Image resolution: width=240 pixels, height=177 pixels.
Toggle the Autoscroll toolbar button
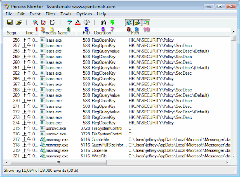pyautogui.click(x=44, y=22)
